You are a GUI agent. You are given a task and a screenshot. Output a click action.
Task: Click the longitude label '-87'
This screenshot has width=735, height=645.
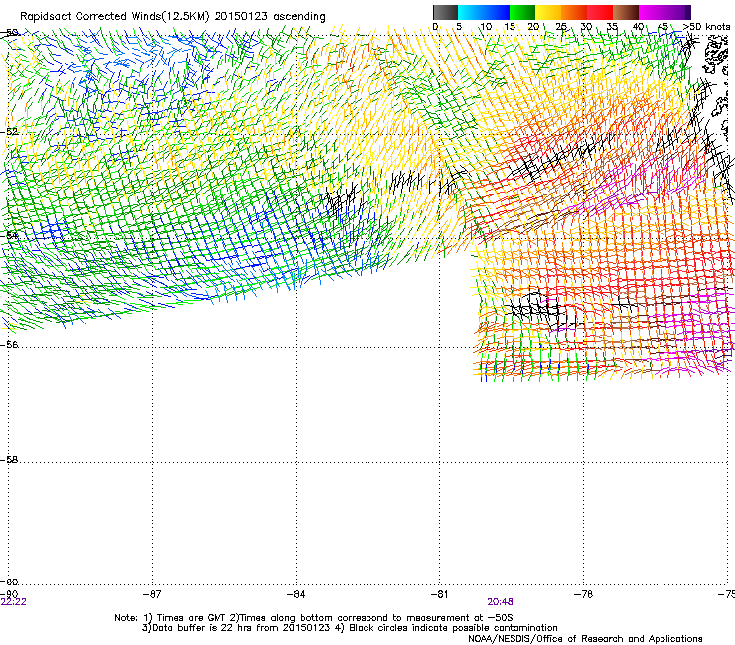(x=151, y=594)
